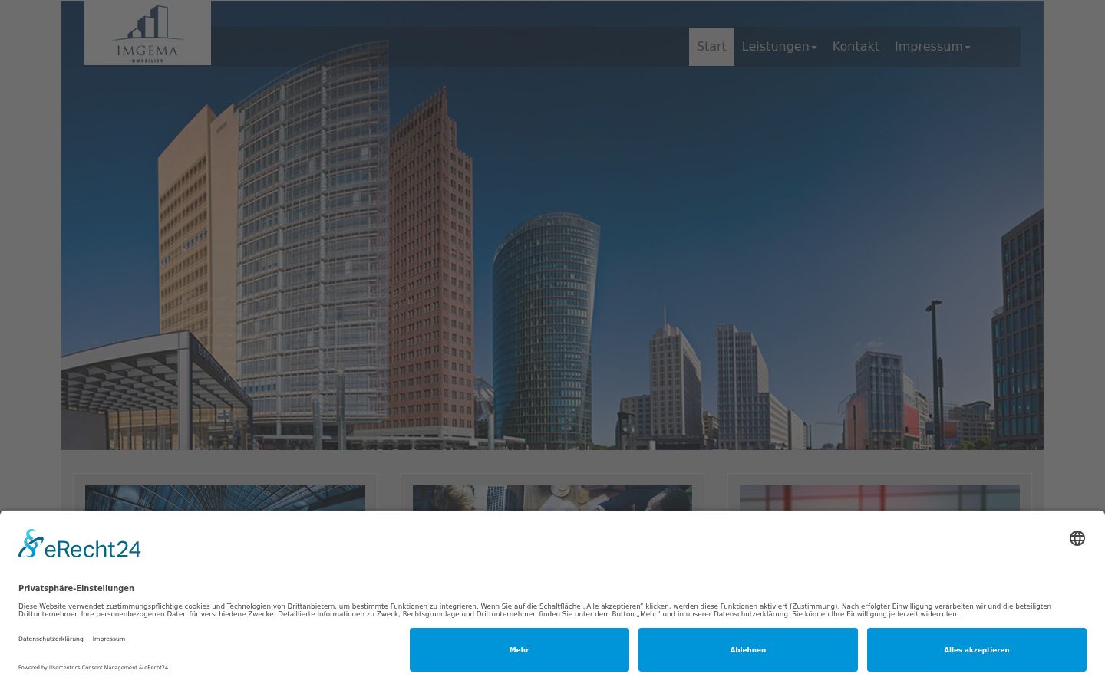Image resolution: width=1105 pixels, height=690 pixels.
Task: Open the Impressum link in consent banner
Action: [109, 639]
